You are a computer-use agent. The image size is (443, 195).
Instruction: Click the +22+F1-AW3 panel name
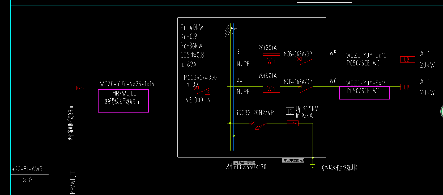27,169
